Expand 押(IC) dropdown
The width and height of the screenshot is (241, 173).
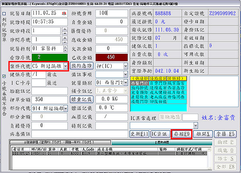tap(126, 65)
